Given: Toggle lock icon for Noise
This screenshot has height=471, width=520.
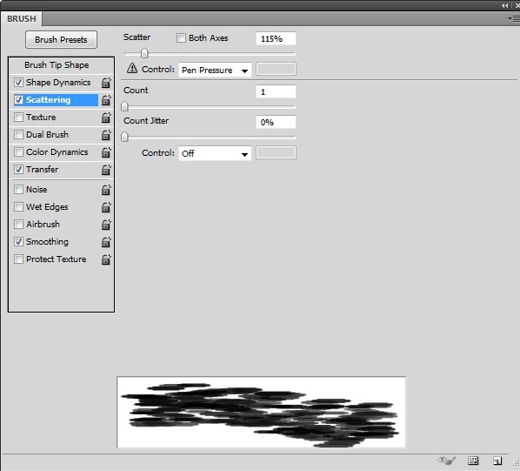Looking at the screenshot, I should tap(106, 190).
